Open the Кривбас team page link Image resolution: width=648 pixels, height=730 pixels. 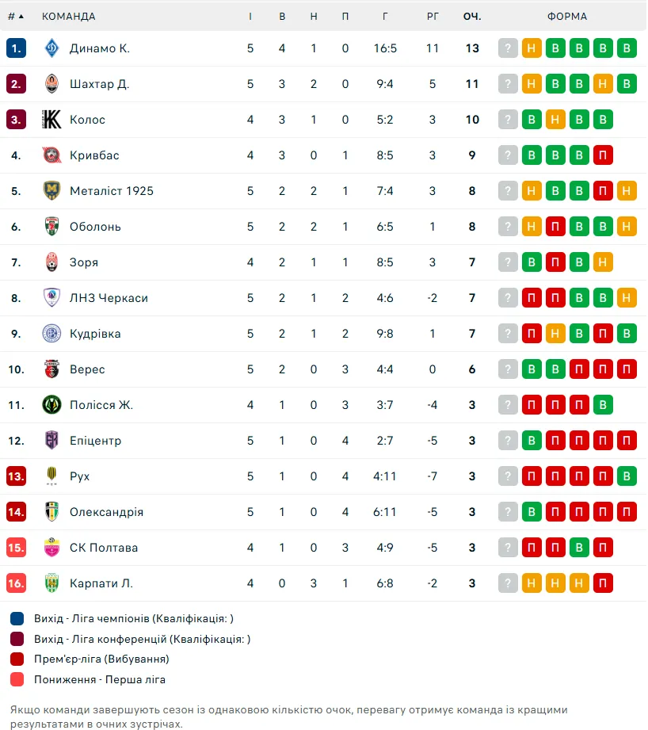[x=94, y=155]
